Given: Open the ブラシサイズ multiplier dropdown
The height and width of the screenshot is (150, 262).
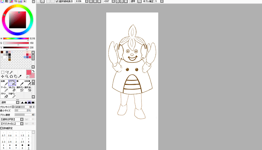Looking at the screenshot, I should click(x=13, y=107).
